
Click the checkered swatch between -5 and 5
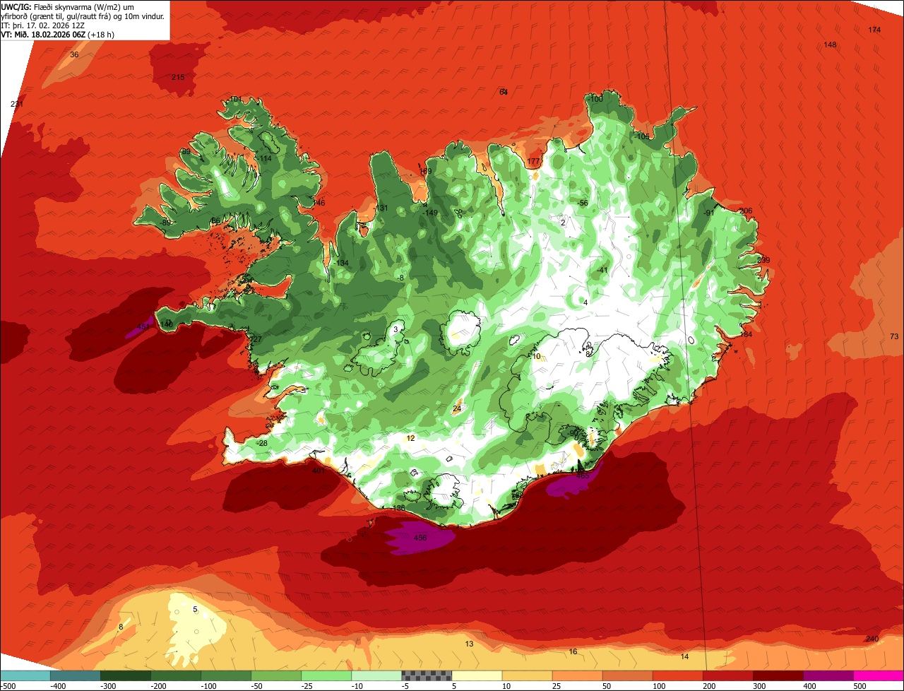(x=427, y=675)
